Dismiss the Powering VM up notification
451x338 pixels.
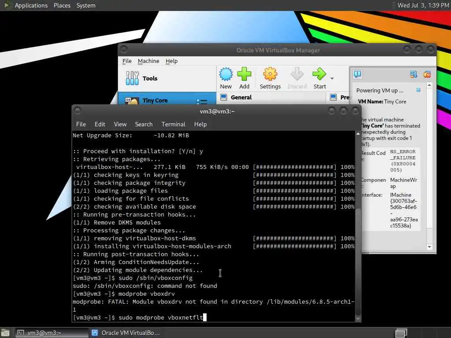418,90
